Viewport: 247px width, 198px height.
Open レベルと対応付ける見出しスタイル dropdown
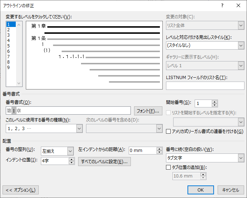point(241,45)
